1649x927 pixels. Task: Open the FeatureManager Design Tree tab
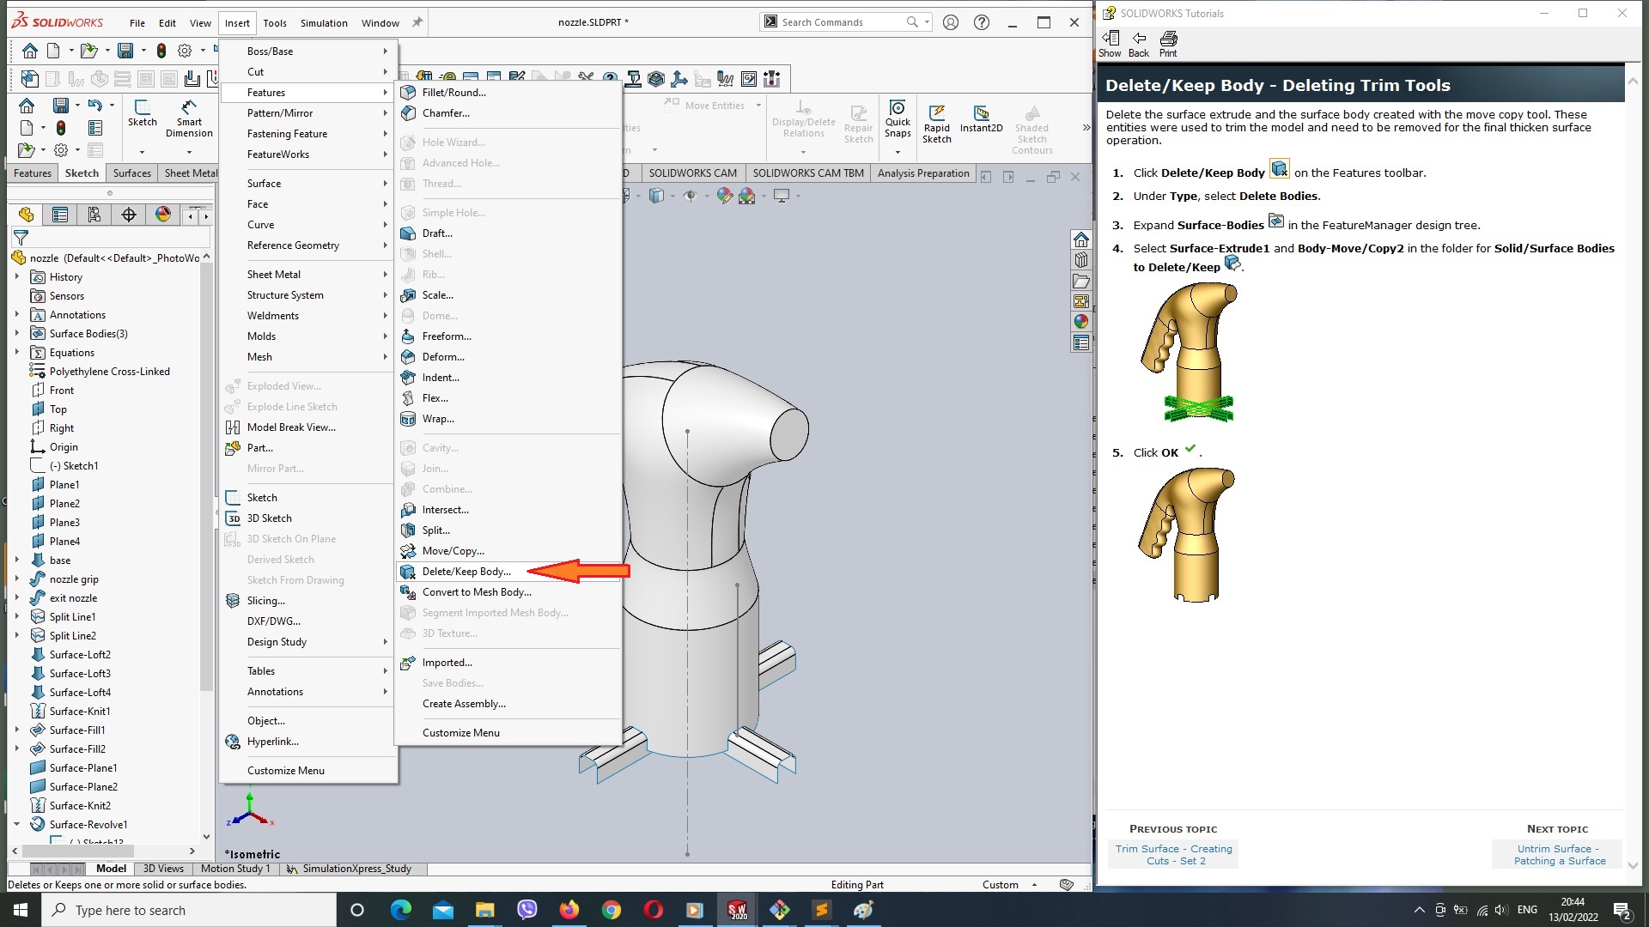[x=26, y=215]
